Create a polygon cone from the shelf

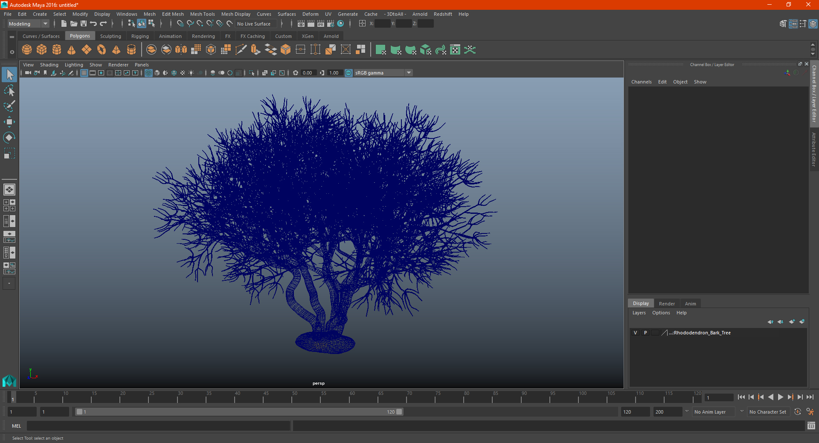pos(72,50)
